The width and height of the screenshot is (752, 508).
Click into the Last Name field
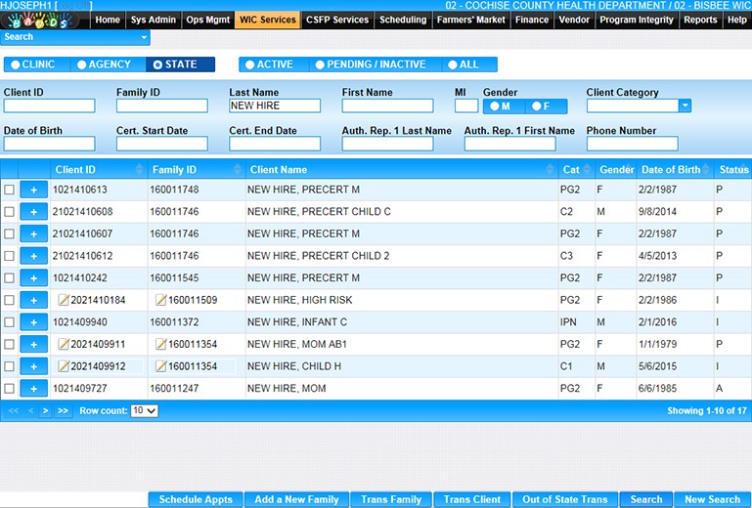[x=275, y=106]
